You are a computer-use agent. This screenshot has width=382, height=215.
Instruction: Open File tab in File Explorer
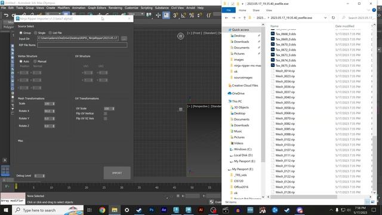click(x=229, y=10)
